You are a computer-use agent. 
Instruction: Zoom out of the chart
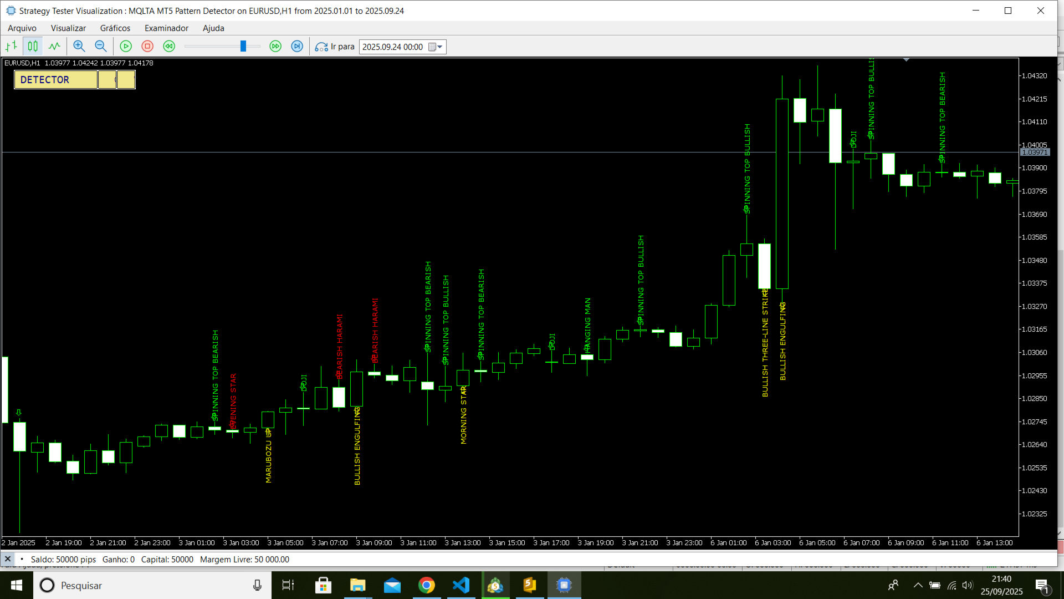[x=100, y=46]
